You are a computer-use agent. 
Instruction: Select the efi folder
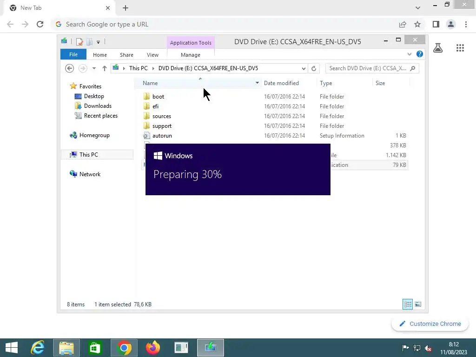click(155, 106)
